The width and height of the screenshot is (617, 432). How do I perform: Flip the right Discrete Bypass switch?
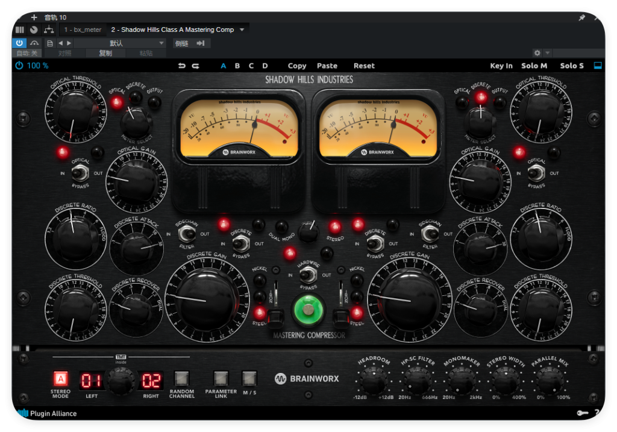(375, 244)
